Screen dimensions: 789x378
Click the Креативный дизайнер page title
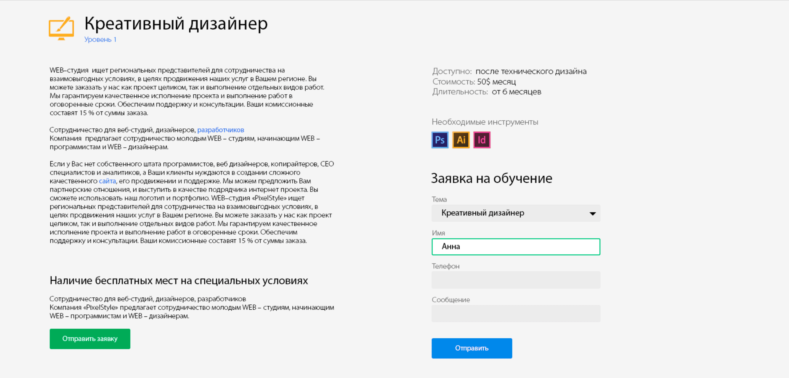pos(176,24)
